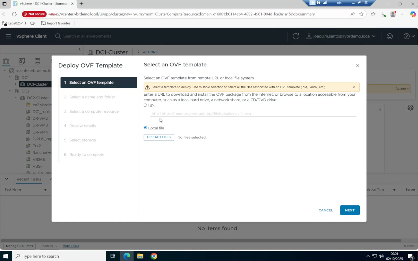Open joaquim.santos user account dropdown
Image resolution: width=418 pixels, height=261 pixels.
(341, 36)
